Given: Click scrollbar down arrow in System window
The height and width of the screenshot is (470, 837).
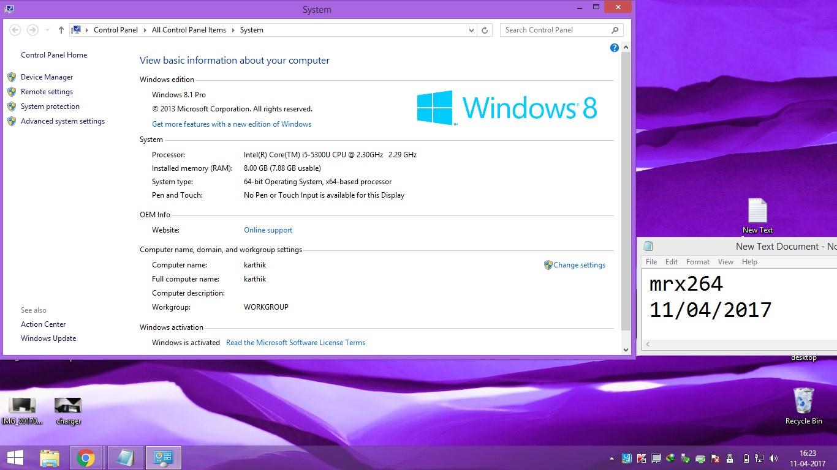Looking at the screenshot, I should pyautogui.click(x=626, y=350).
